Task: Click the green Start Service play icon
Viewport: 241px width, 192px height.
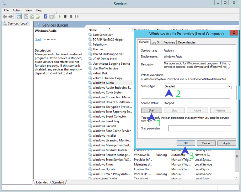Action: [60, 16]
